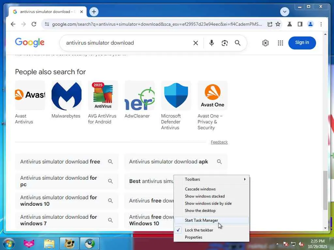Image resolution: width=334 pixels, height=250 pixels.
Task: Share this page from address bar
Action: coord(270,24)
